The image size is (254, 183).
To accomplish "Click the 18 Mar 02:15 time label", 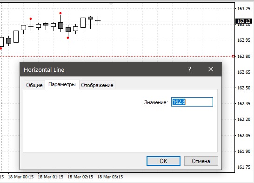I will point(80,177).
